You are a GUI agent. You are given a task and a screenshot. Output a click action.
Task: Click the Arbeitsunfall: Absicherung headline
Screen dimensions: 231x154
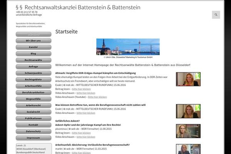(x=92, y=145)
